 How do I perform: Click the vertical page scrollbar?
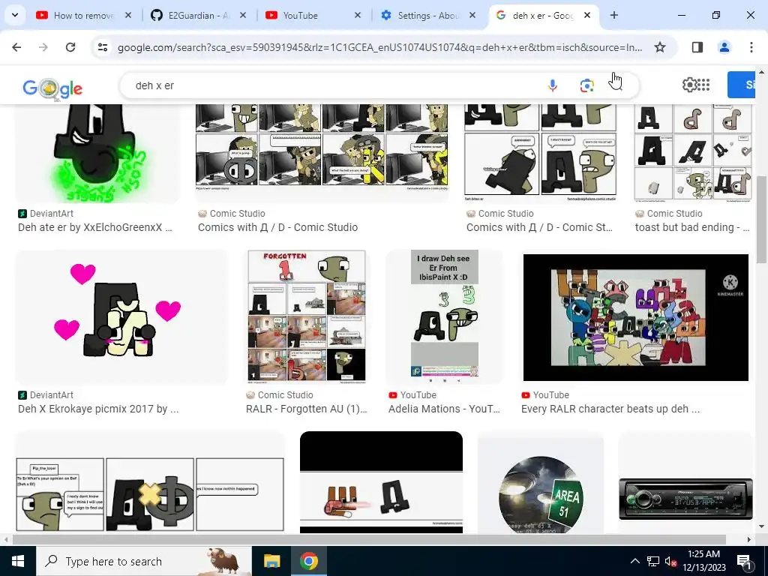click(762, 220)
